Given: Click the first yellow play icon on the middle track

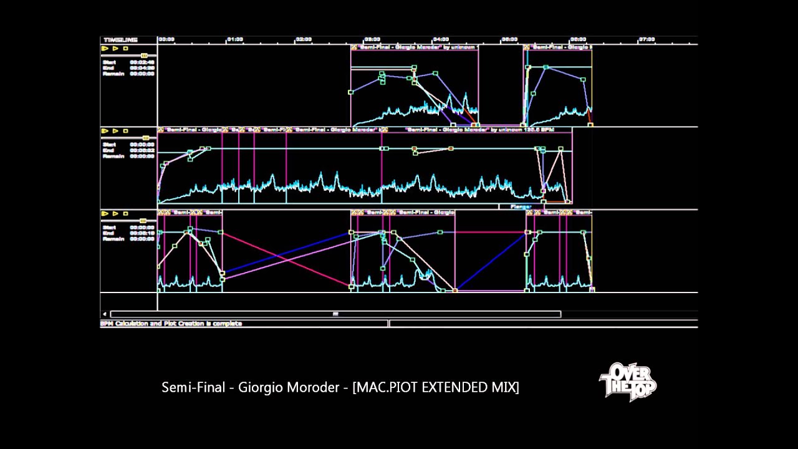Looking at the screenshot, I should 105,131.
